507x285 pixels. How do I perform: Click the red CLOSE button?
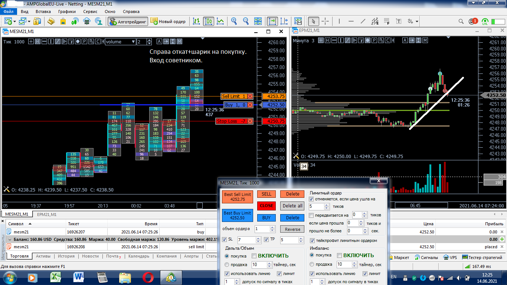(x=266, y=206)
